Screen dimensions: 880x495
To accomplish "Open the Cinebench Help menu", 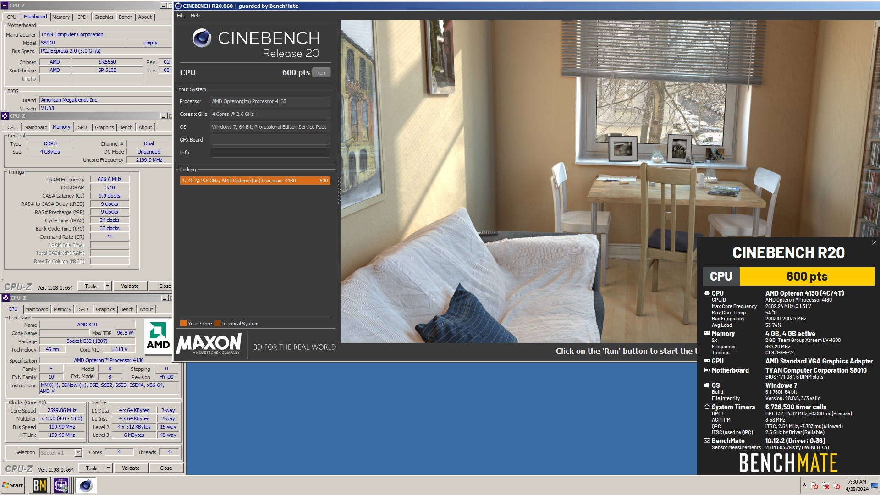I will pos(196,16).
